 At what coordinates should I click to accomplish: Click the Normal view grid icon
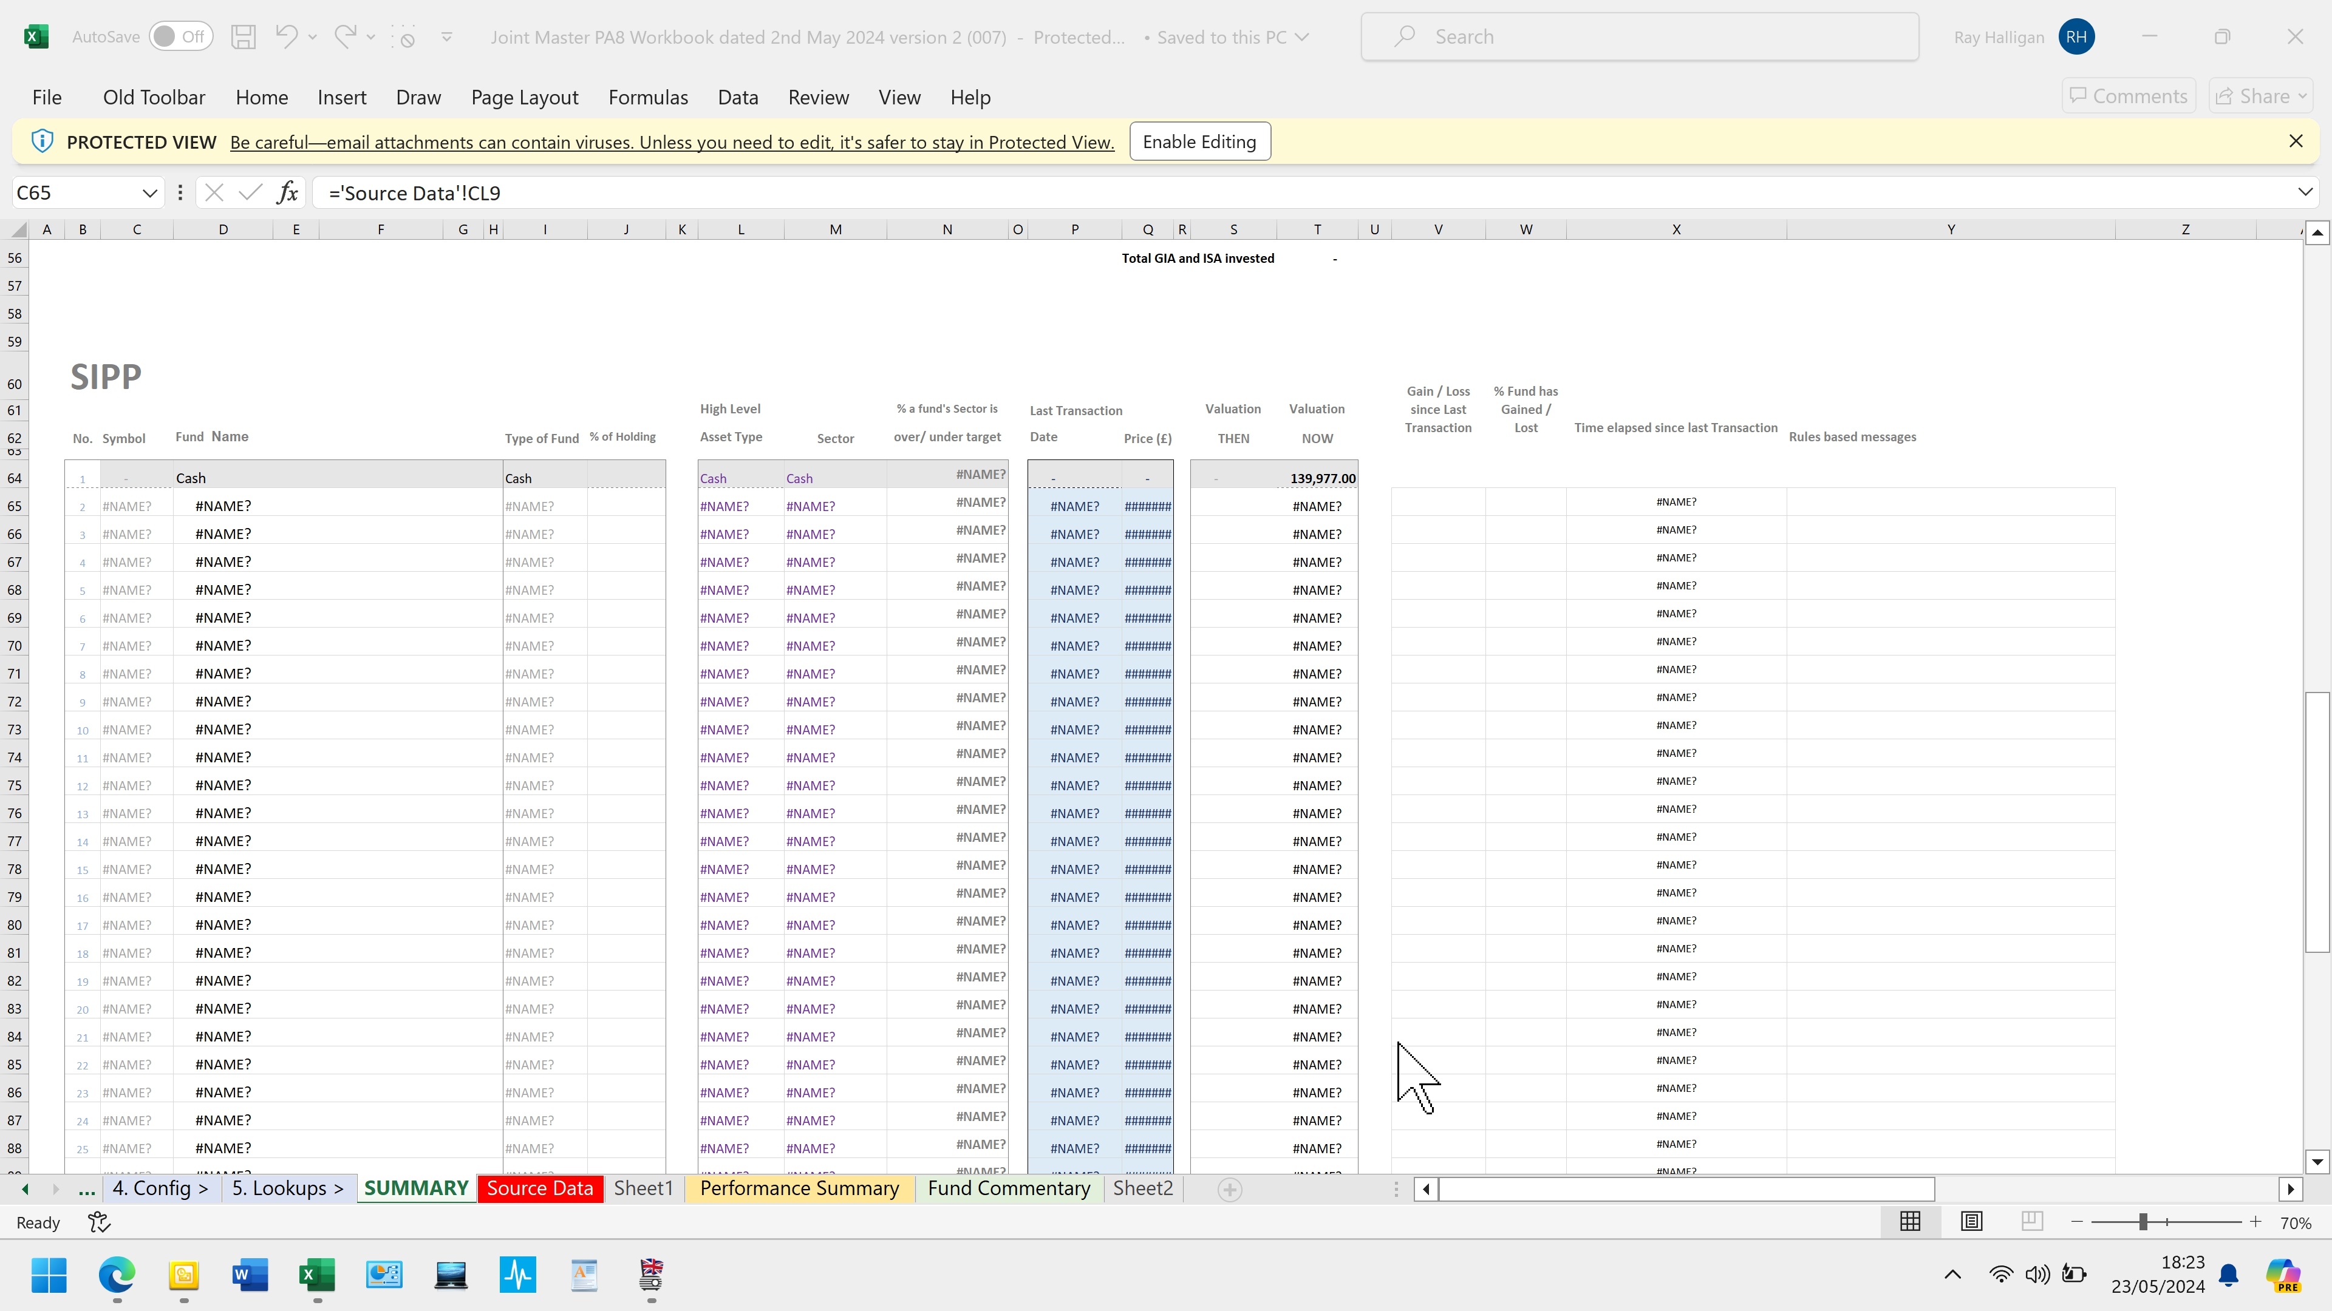pos(1910,1222)
